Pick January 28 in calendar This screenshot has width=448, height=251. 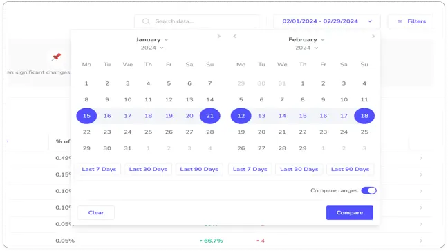210,132
